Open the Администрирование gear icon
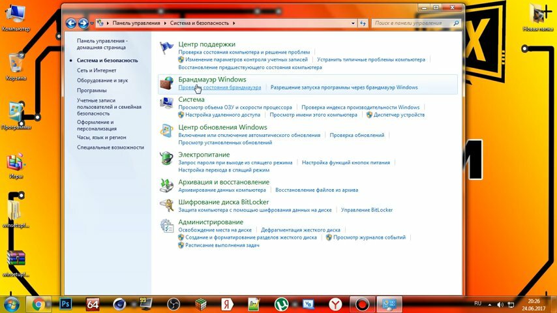This screenshot has height=313, width=557. coord(166,226)
